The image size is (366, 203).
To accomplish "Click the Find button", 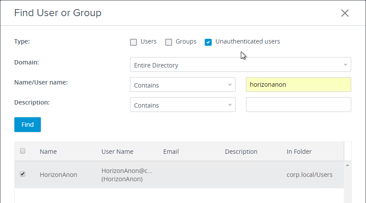I will coord(27,125).
